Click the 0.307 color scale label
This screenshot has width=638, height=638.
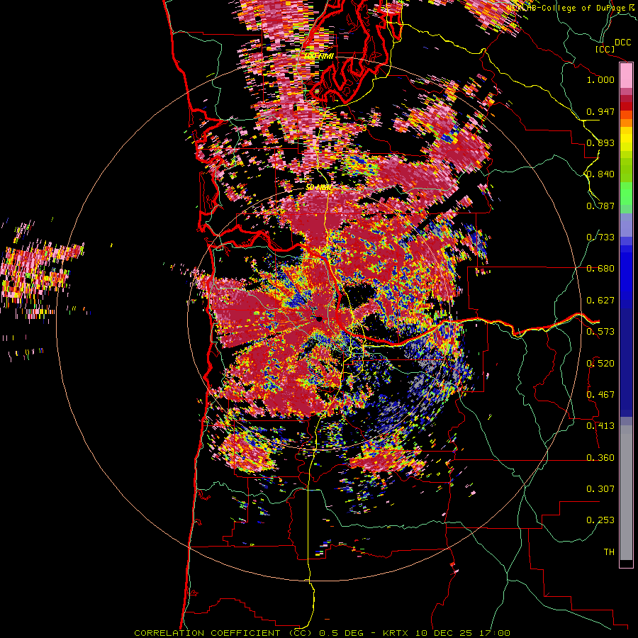[600, 489]
